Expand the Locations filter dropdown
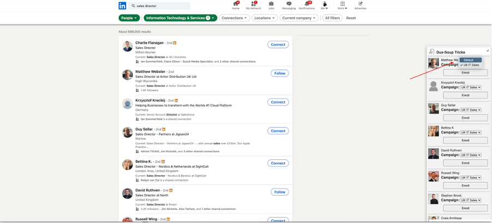This screenshot has width=492, height=223. point(265,18)
